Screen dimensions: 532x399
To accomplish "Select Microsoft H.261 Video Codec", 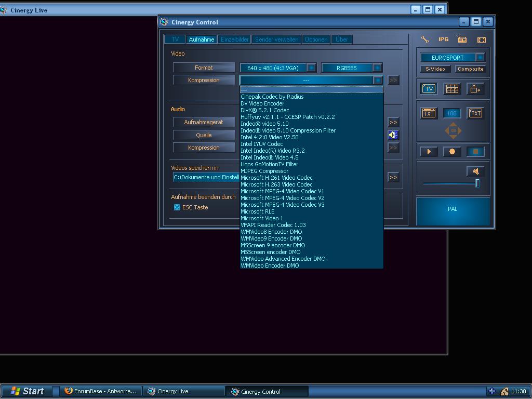I will pos(312,178).
